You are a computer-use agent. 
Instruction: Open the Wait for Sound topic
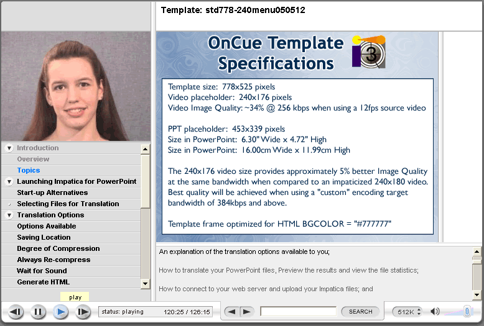42,271
